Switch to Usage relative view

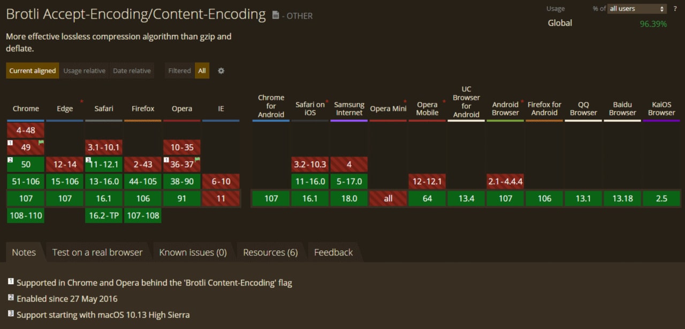pyautogui.click(x=84, y=70)
